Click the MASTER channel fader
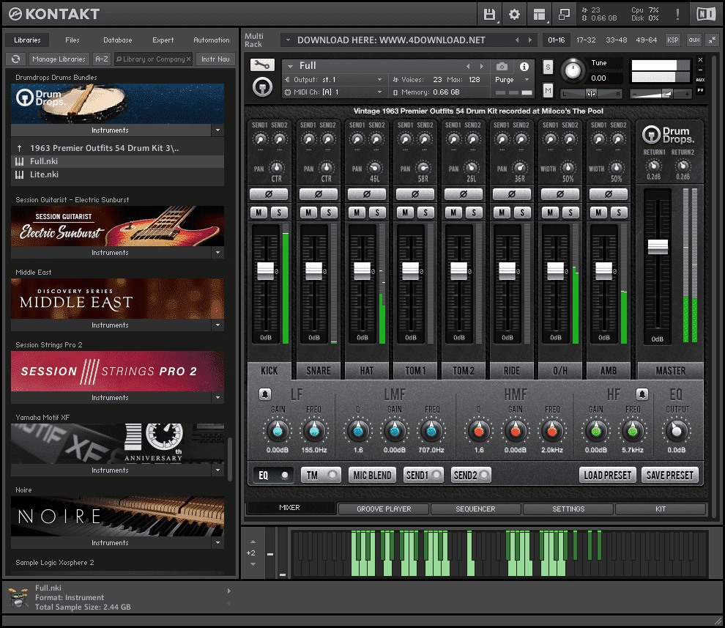 pos(658,247)
